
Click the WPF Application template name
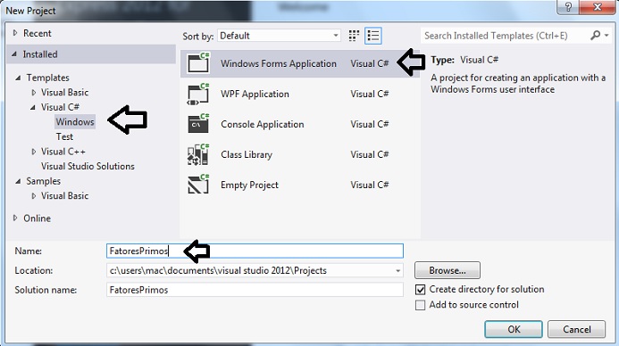(x=255, y=95)
